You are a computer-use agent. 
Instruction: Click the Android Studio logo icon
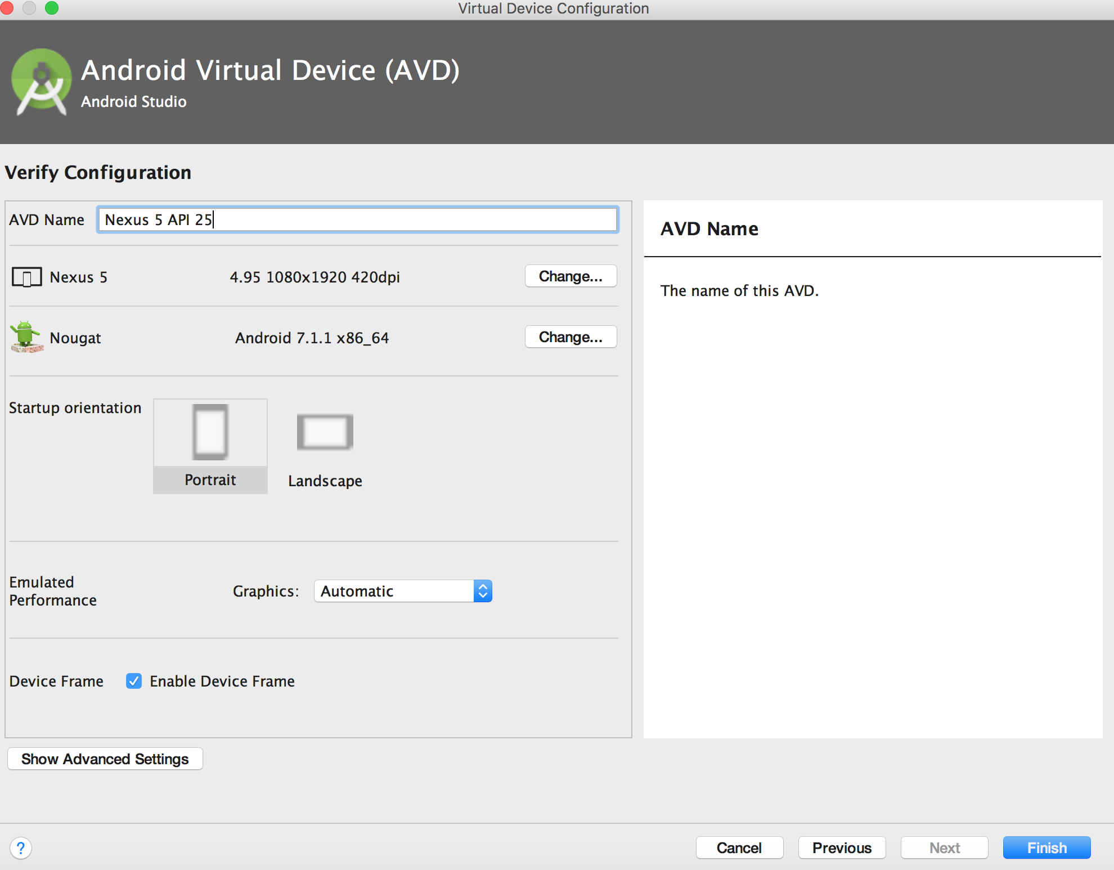[41, 82]
